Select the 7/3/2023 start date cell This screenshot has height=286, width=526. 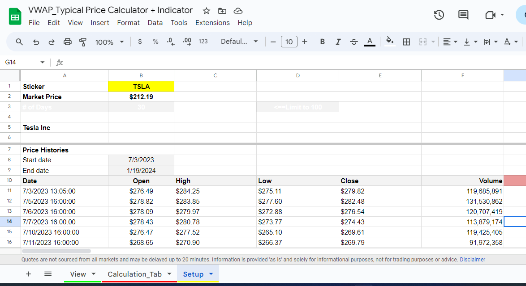pyautogui.click(x=141, y=160)
